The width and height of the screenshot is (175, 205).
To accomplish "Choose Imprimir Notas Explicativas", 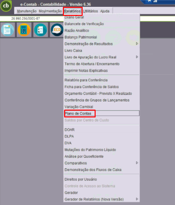I will click(102, 71).
